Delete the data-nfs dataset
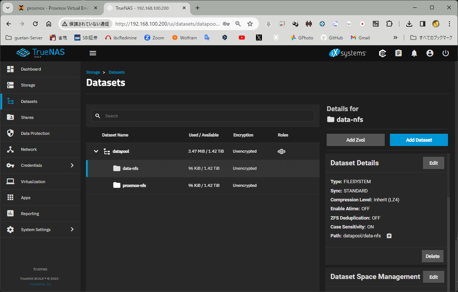458x292 pixels. [x=432, y=256]
